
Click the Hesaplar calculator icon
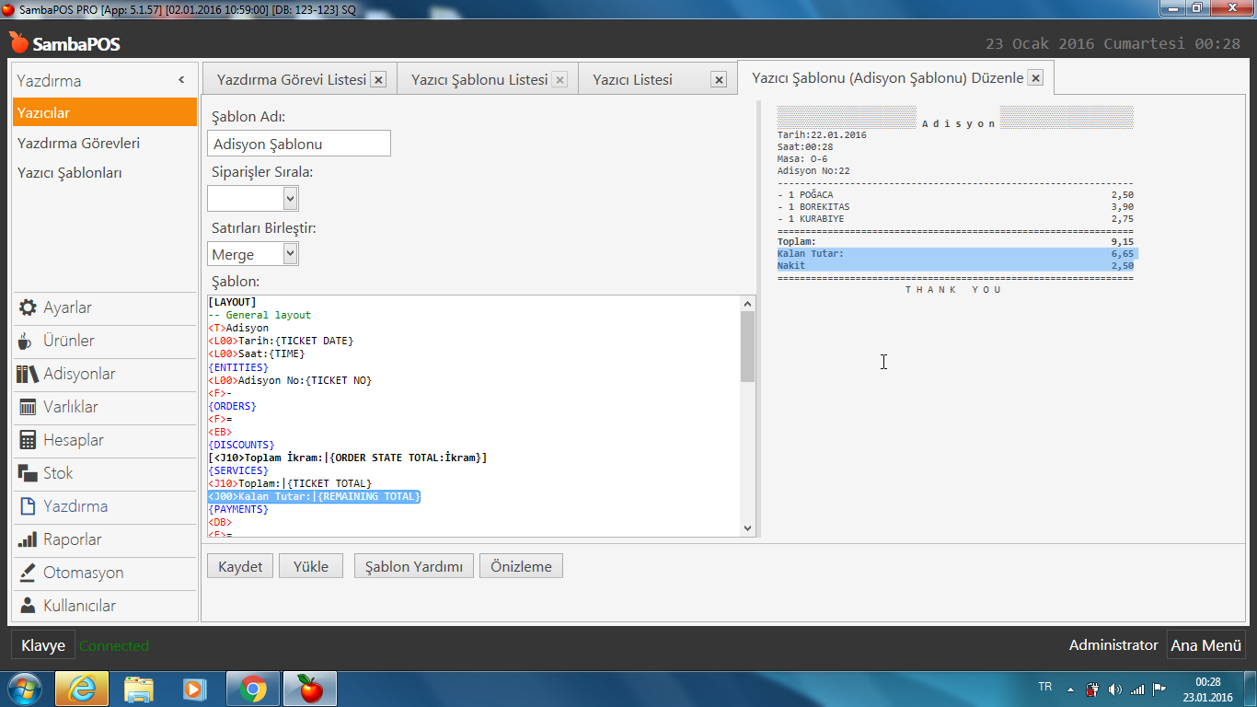28,440
